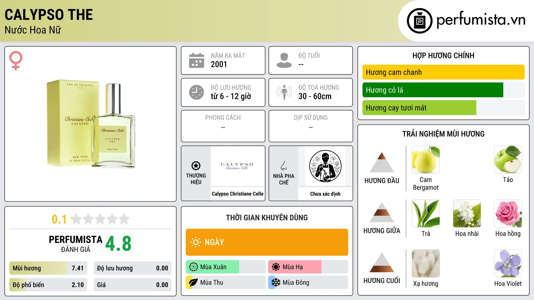Click the Giá 0.00 rating bar
Screen dimensions: 534x300
(x=132, y=285)
